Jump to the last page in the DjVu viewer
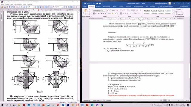This screenshot has width=191, height=107. click(x=38, y=7)
